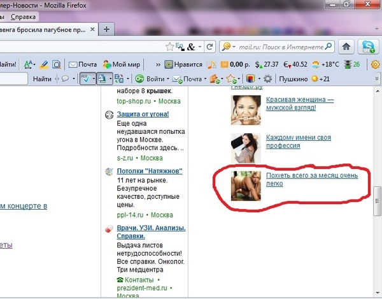Open the Skype toolbar icon
The height and width of the screenshot is (299, 382).
pyautogui.click(x=367, y=46)
